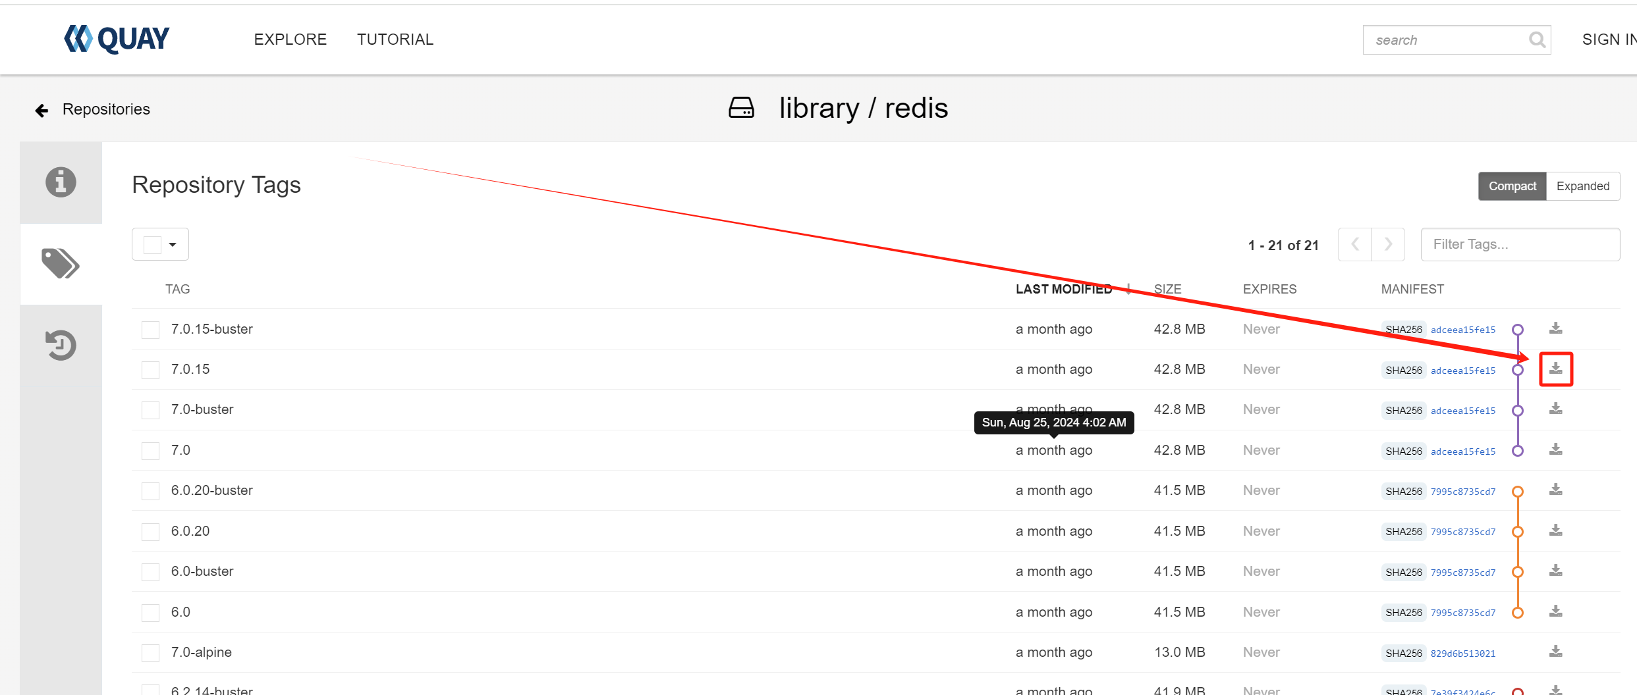
Task: Click the repository drive icon beside library / redis
Action: coord(741,108)
